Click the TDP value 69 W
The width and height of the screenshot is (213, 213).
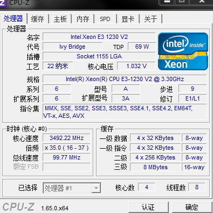pyautogui.click(x=142, y=46)
